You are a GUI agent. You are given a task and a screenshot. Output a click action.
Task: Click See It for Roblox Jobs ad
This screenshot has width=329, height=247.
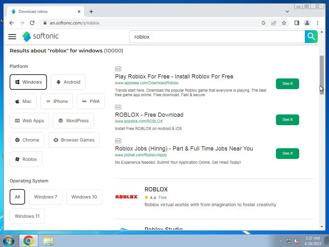click(x=288, y=153)
